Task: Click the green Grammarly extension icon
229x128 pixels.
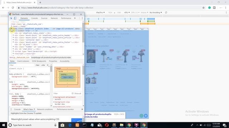Action: click(209, 8)
